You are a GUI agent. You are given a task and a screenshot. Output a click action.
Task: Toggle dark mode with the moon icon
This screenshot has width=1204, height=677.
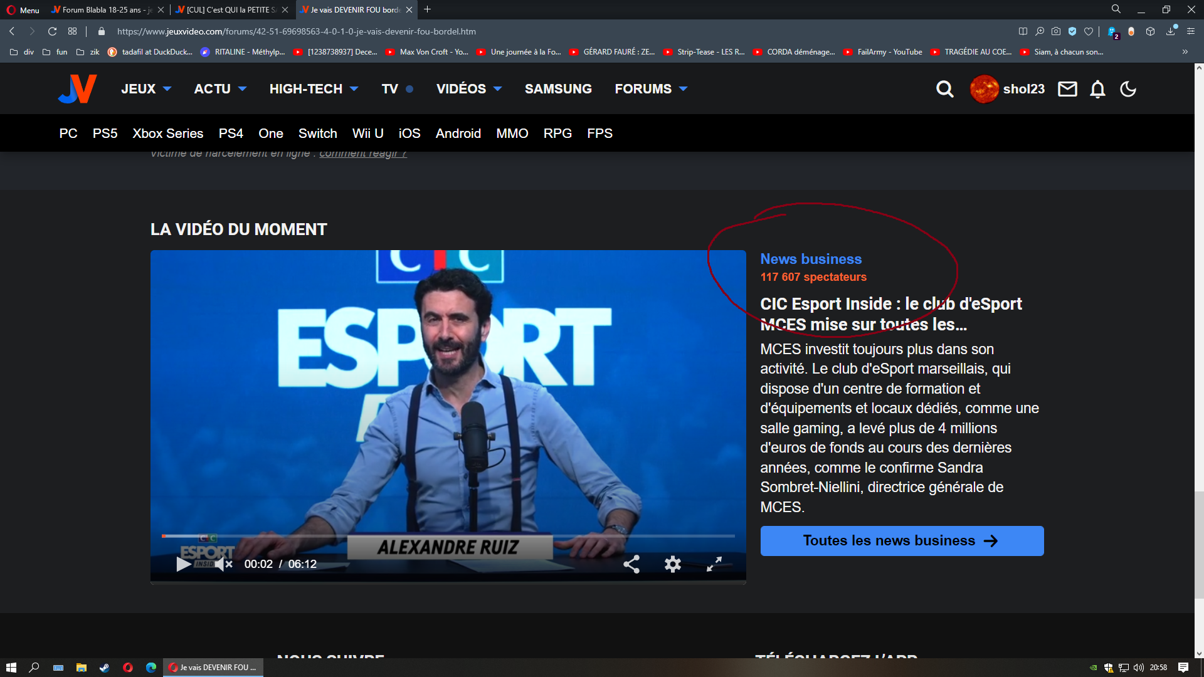tap(1128, 89)
